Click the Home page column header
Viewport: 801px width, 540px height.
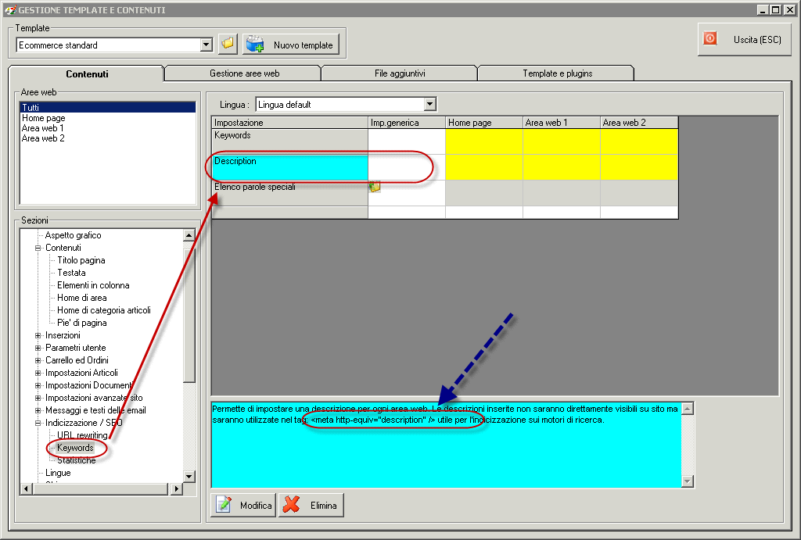click(483, 123)
